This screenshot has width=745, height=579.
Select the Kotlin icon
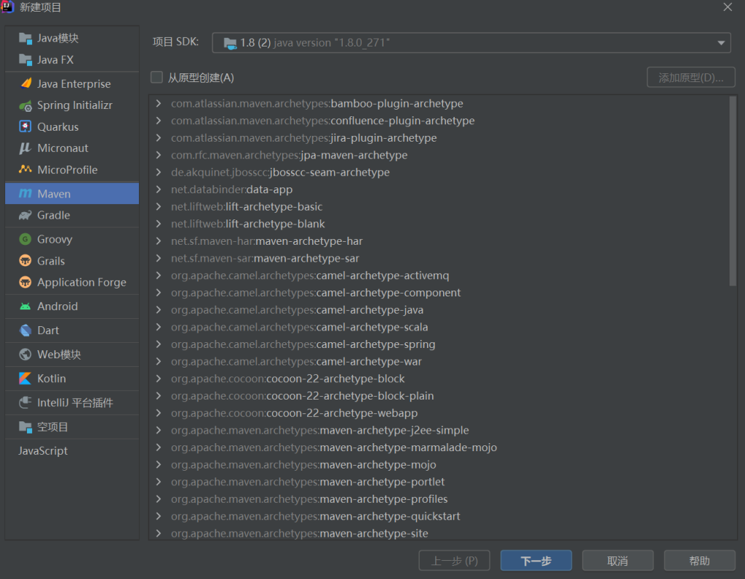coord(25,378)
